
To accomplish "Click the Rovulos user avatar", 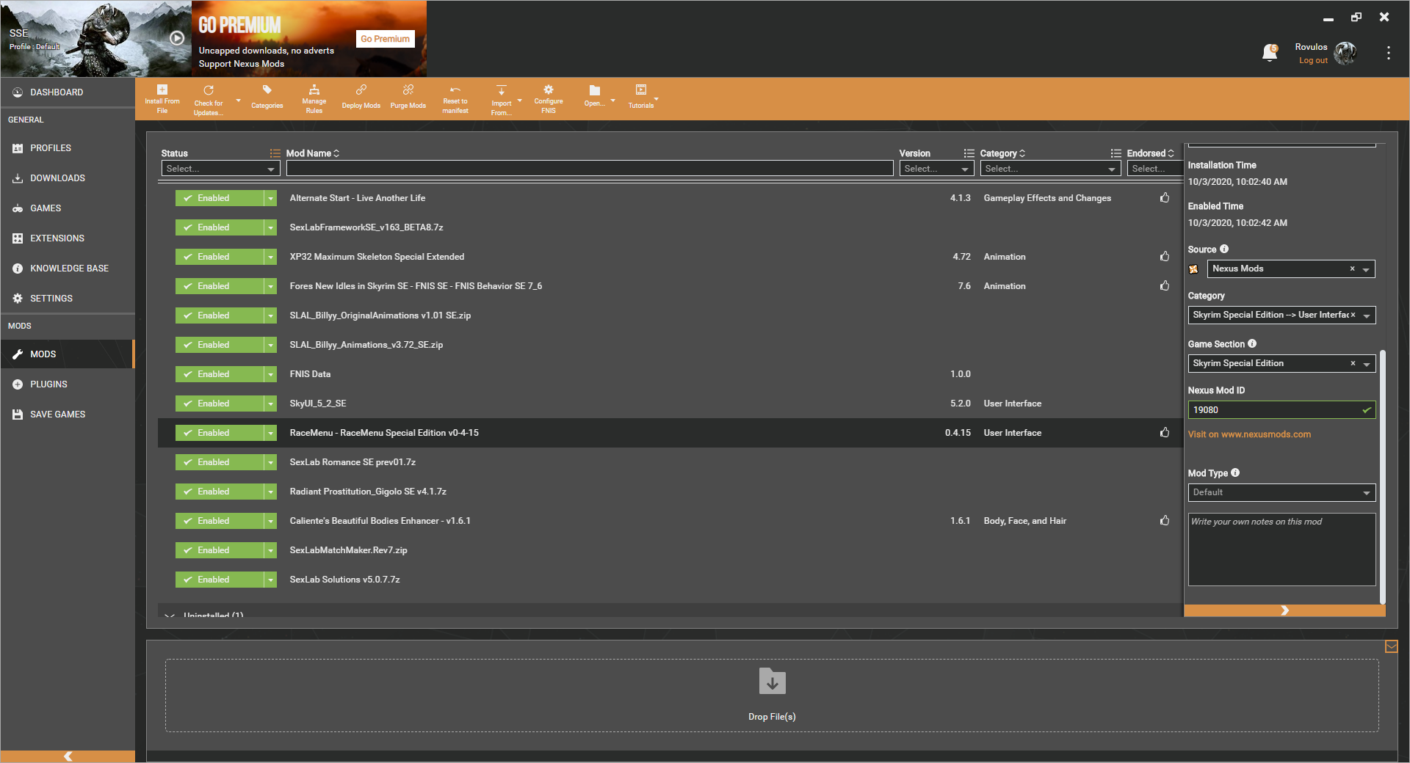I will coord(1345,53).
